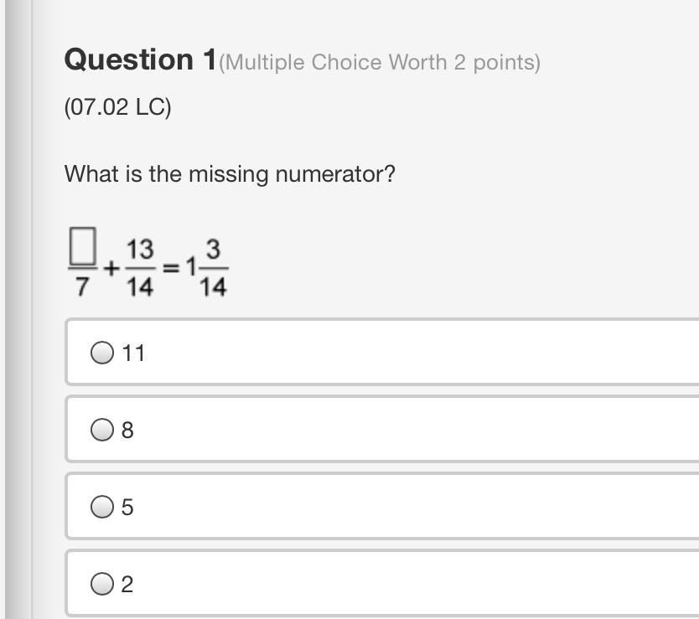Click the Multiple Choice Worth 2 points text
Viewport: 699px width, 619px height.
380,62
